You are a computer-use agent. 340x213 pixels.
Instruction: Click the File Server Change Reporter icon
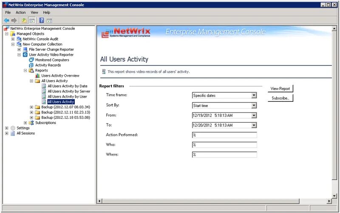point(25,49)
